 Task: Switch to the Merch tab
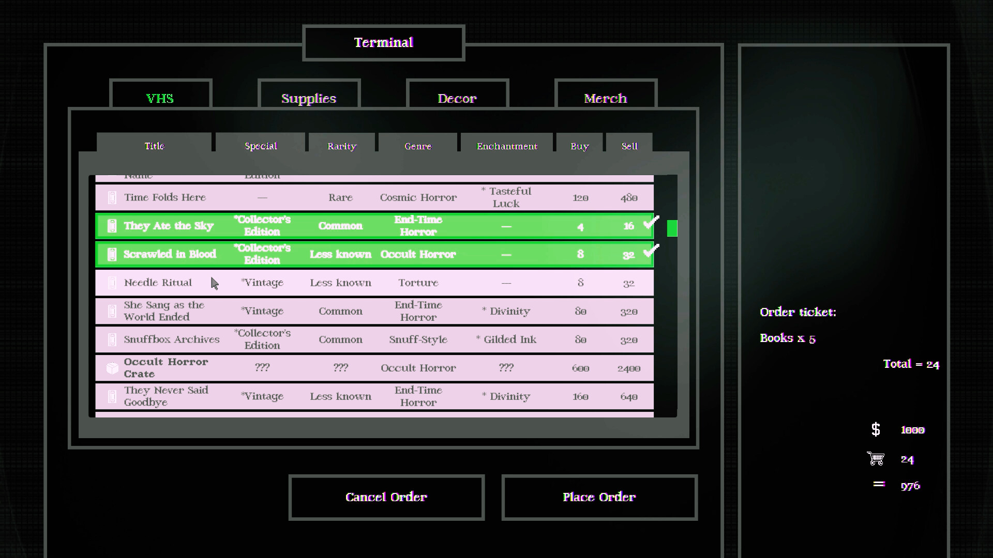[x=606, y=98]
